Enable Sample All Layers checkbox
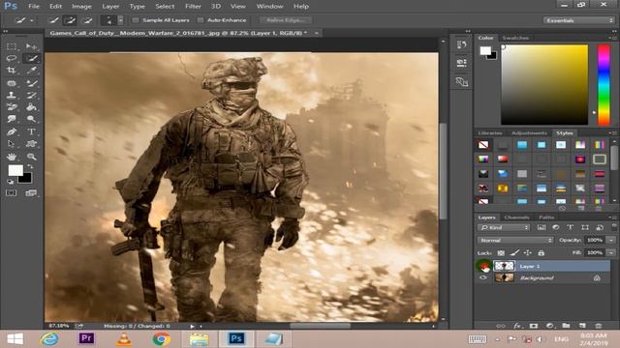 pos(136,20)
